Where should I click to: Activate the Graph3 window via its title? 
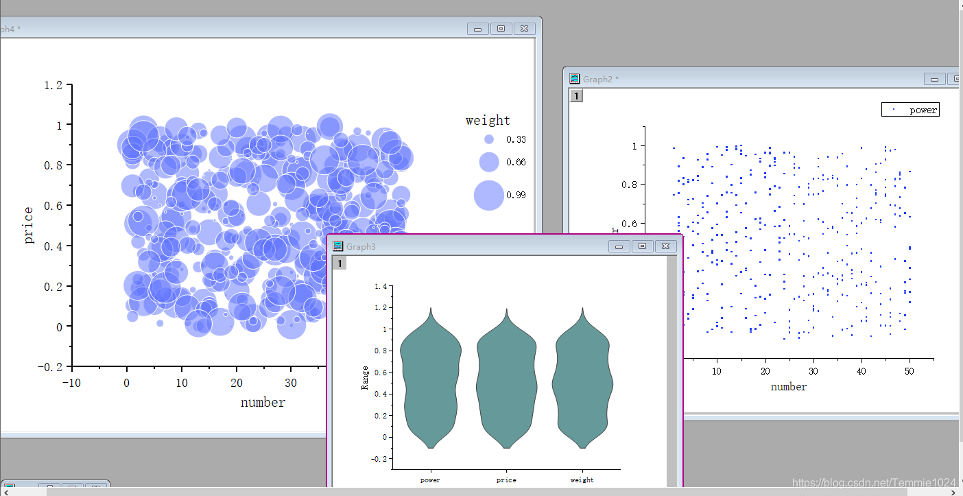tap(361, 246)
